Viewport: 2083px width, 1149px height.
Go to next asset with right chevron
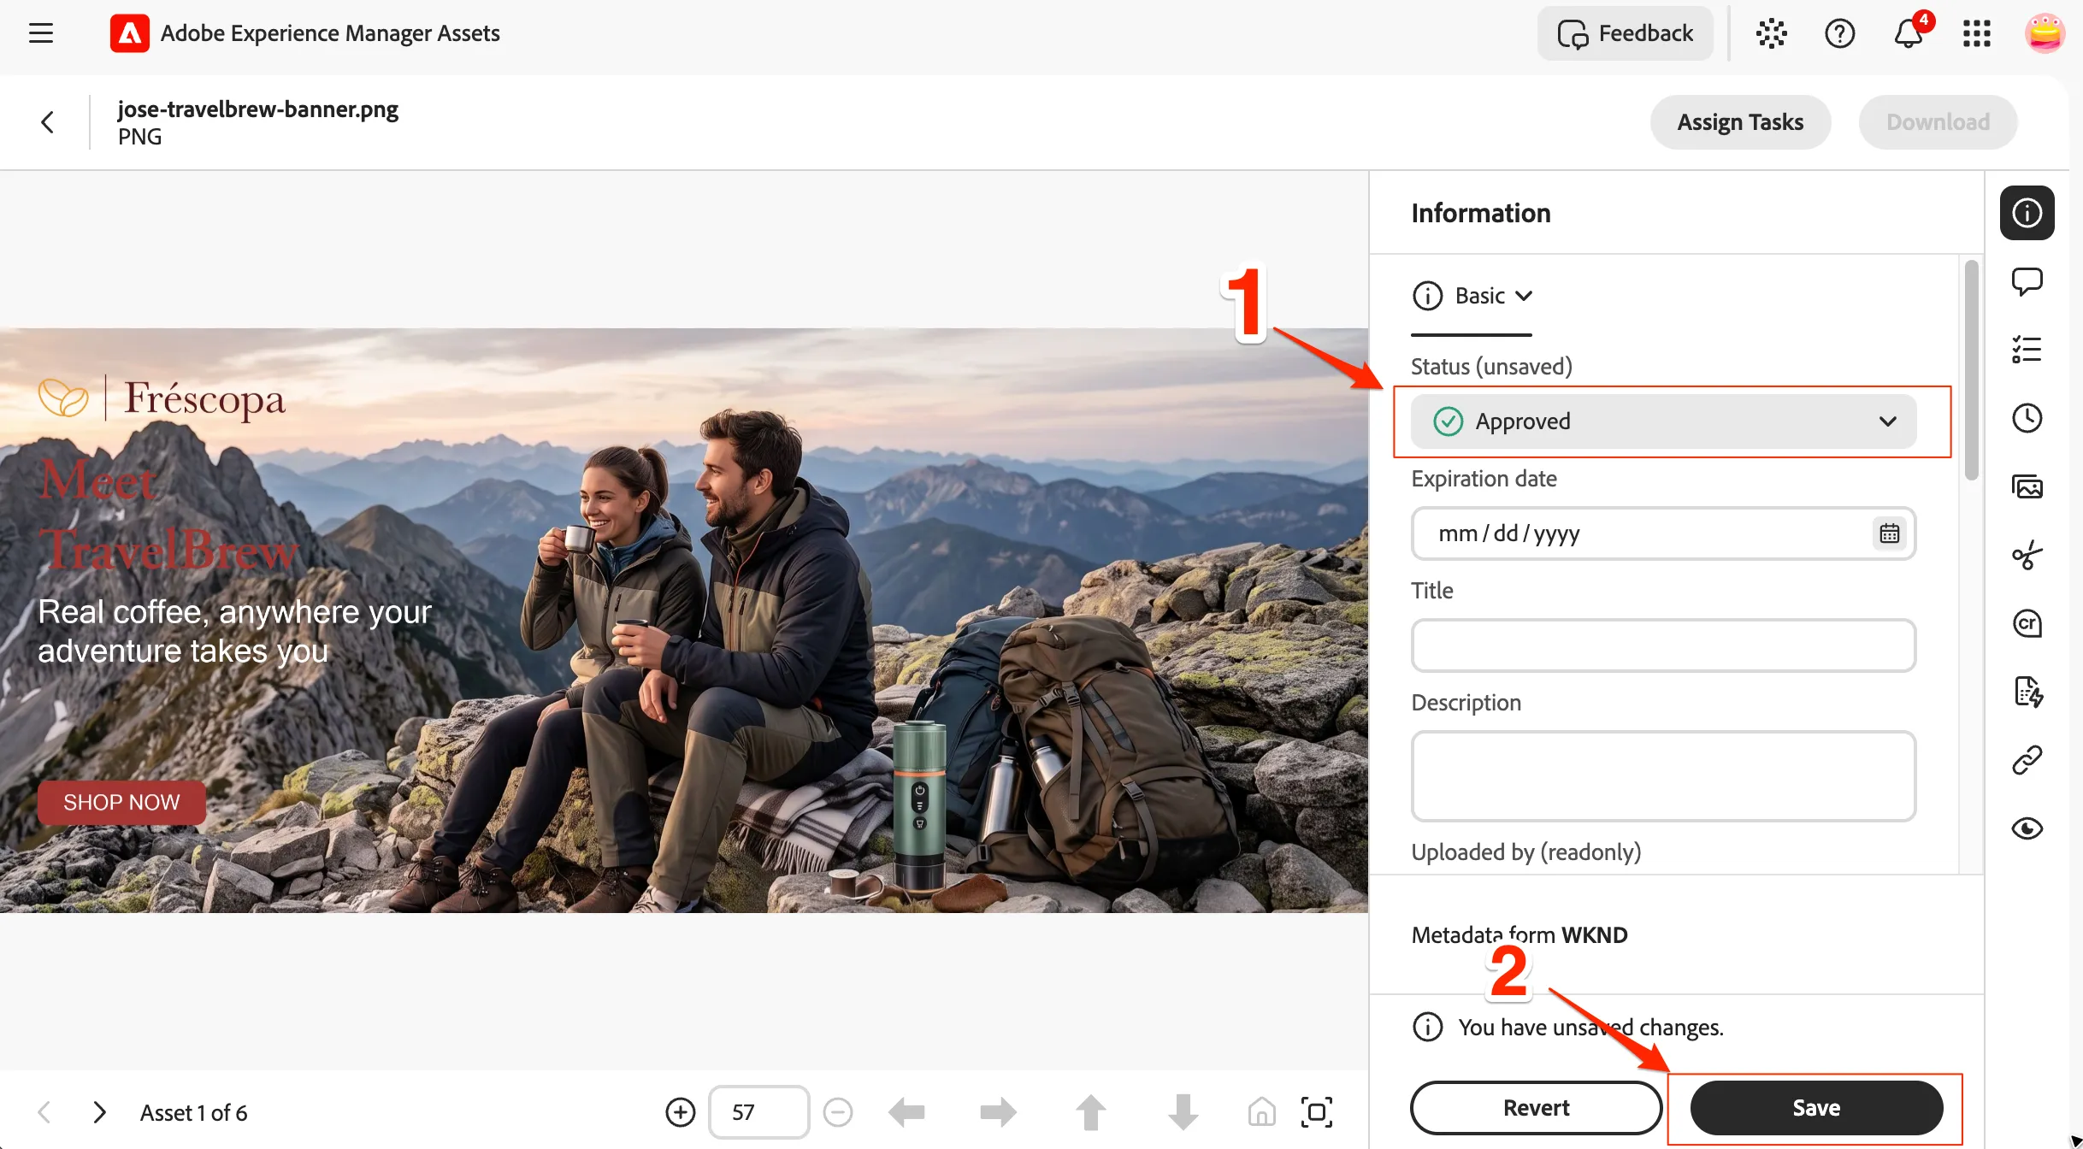100,1112
